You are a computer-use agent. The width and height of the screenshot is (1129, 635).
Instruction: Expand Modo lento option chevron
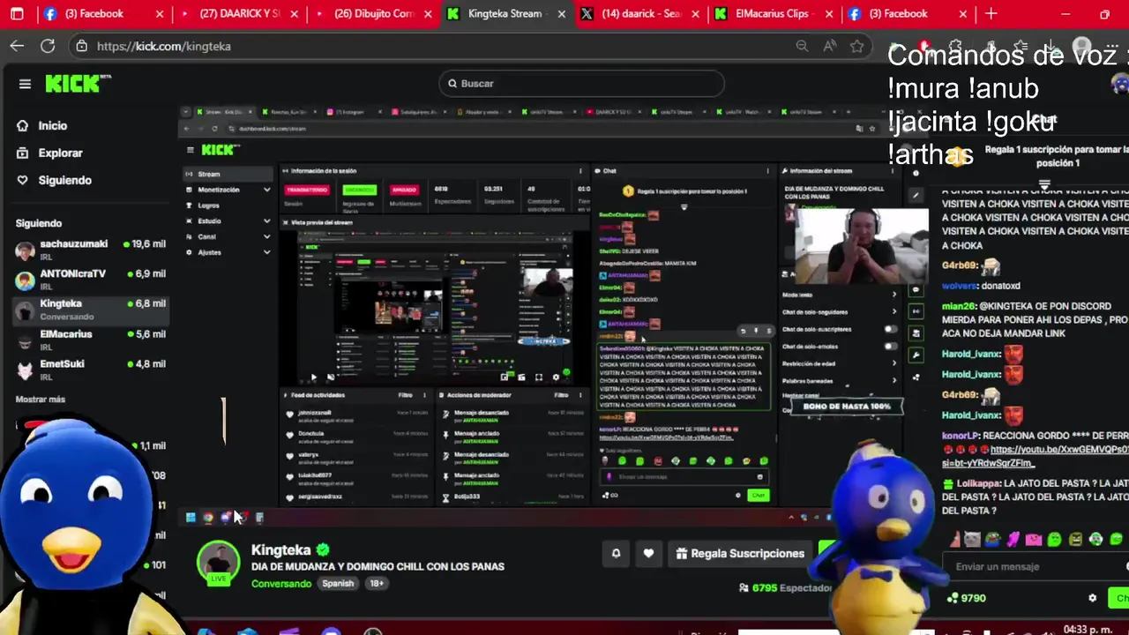894,295
